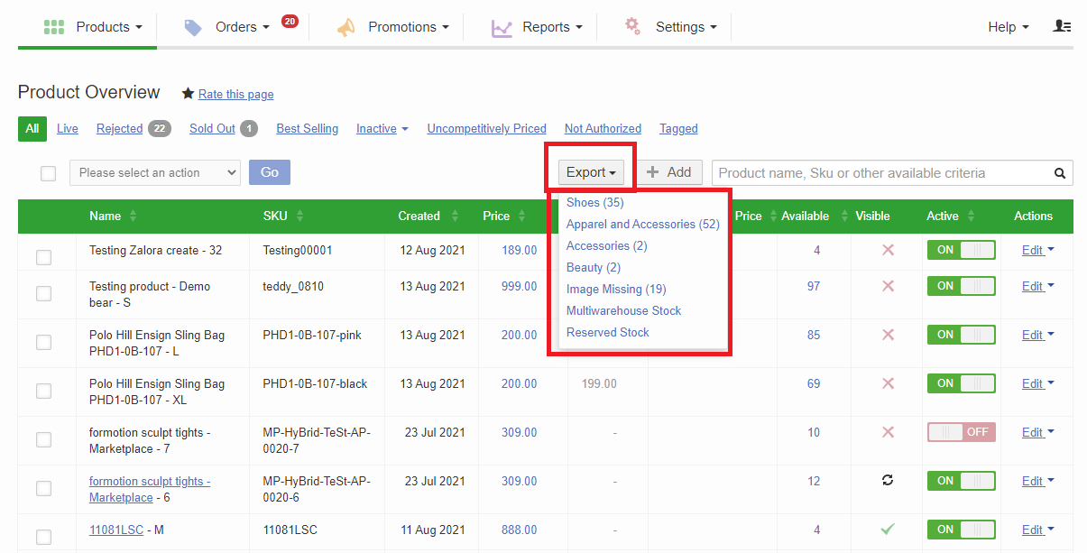Click the Orders tag icon
This screenshot has width=1087, height=553.
click(x=193, y=27)
